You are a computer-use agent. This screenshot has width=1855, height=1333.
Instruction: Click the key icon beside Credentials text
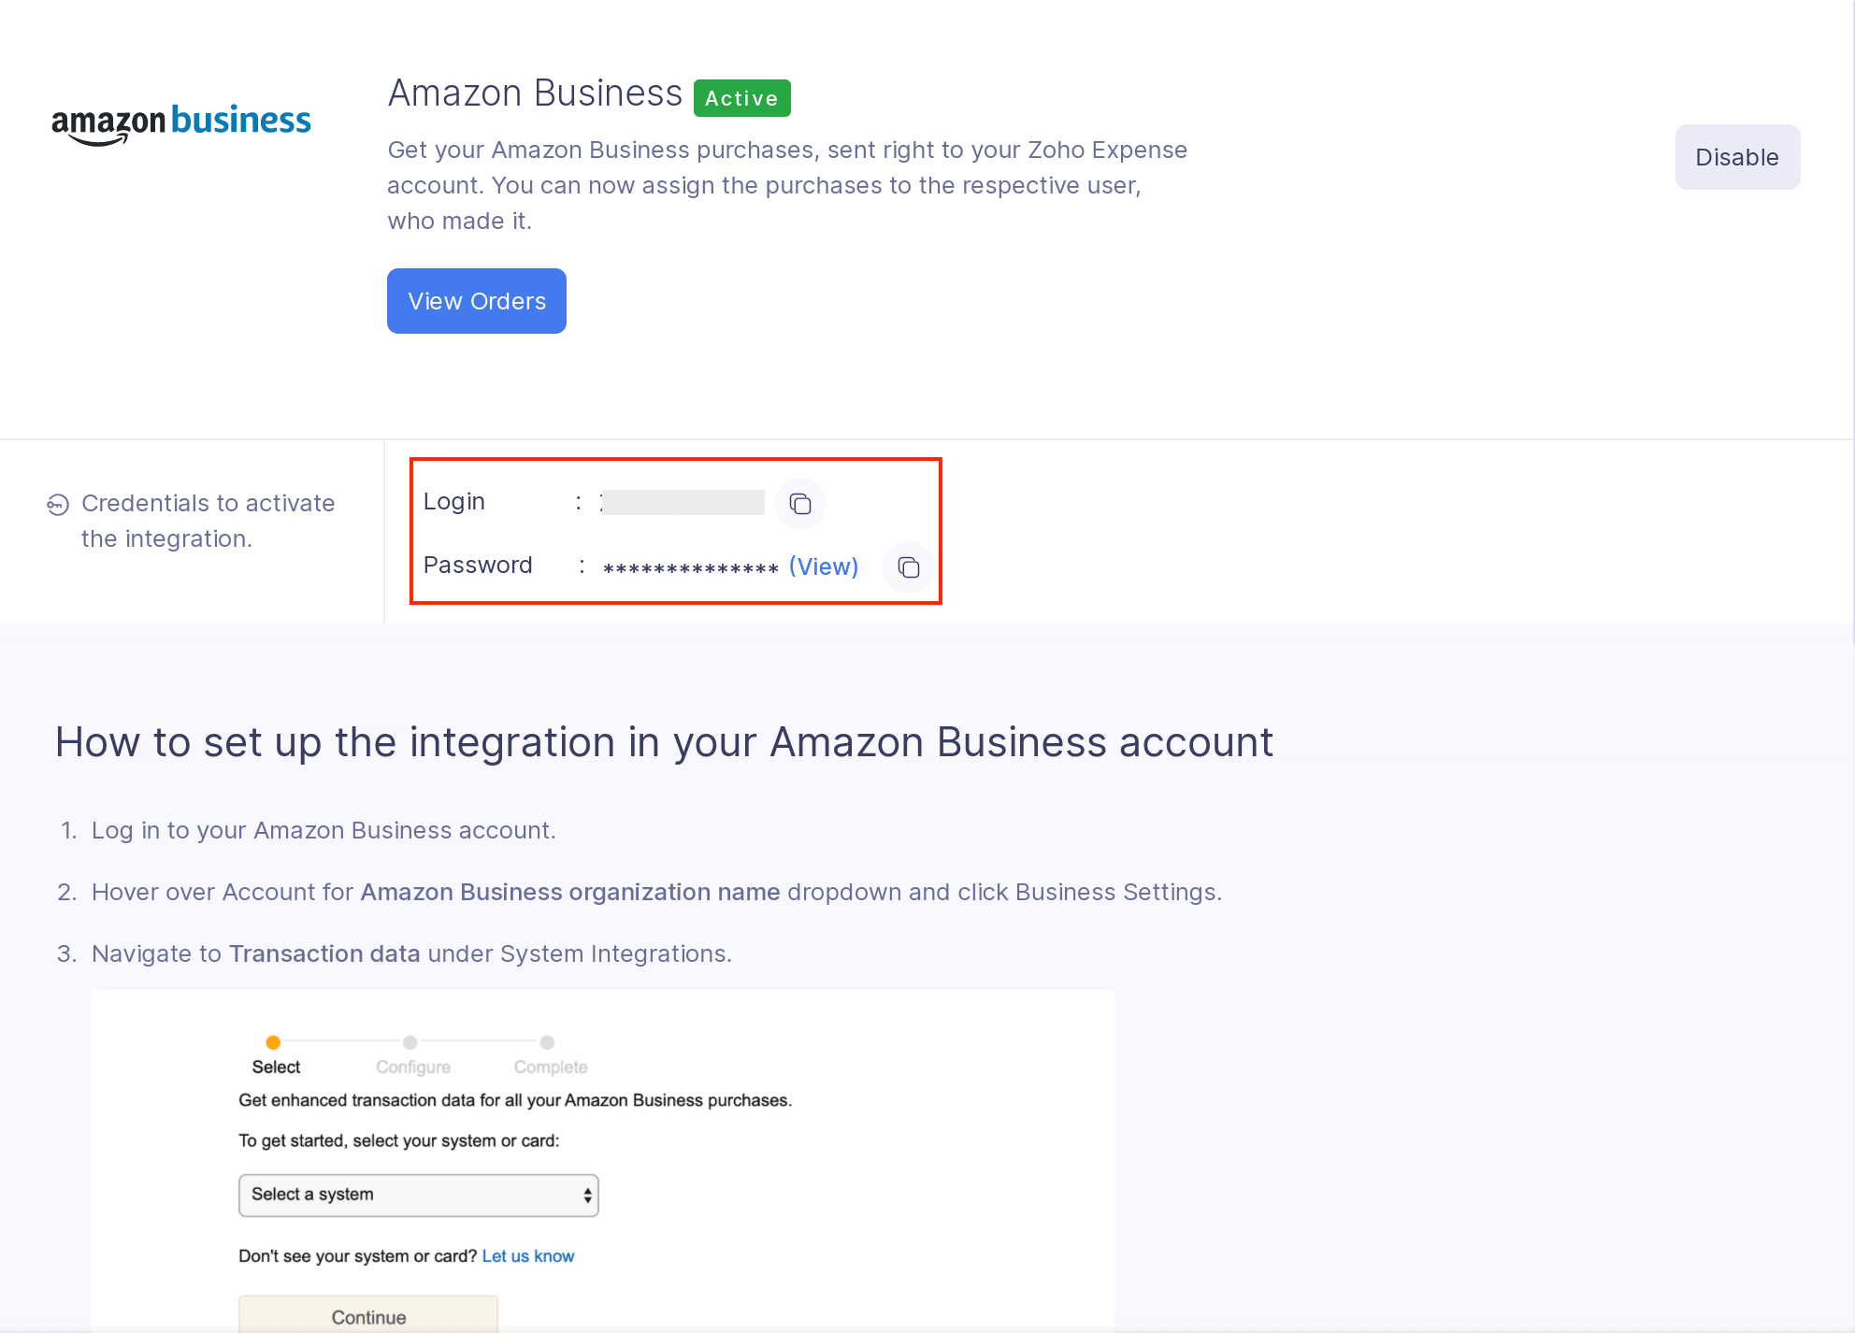click(x=58, y=505)
